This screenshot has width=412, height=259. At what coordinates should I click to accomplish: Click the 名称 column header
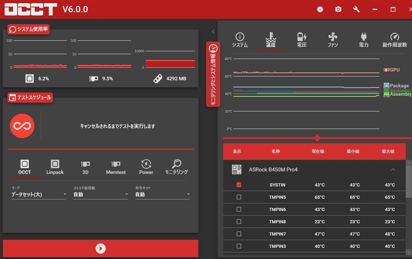coord(276,151)
